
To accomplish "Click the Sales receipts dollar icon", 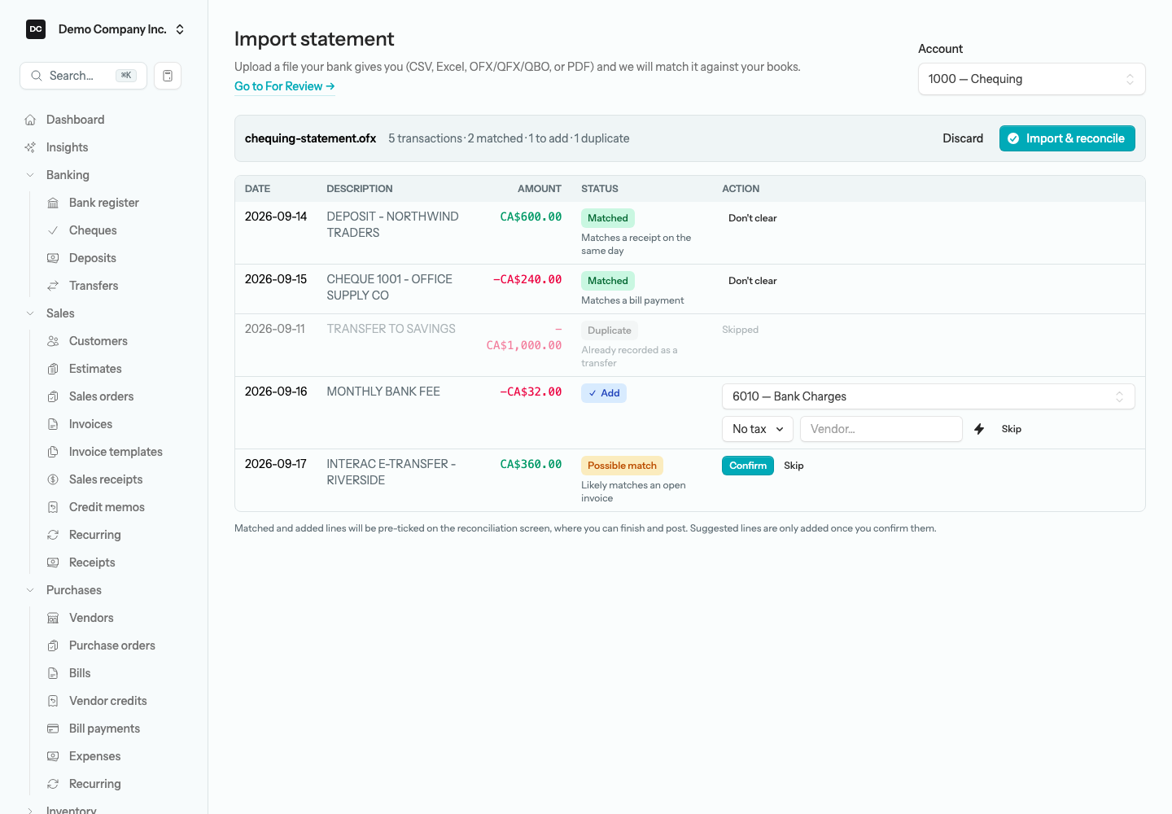I will pyautogui.click(x=53, y=479).
